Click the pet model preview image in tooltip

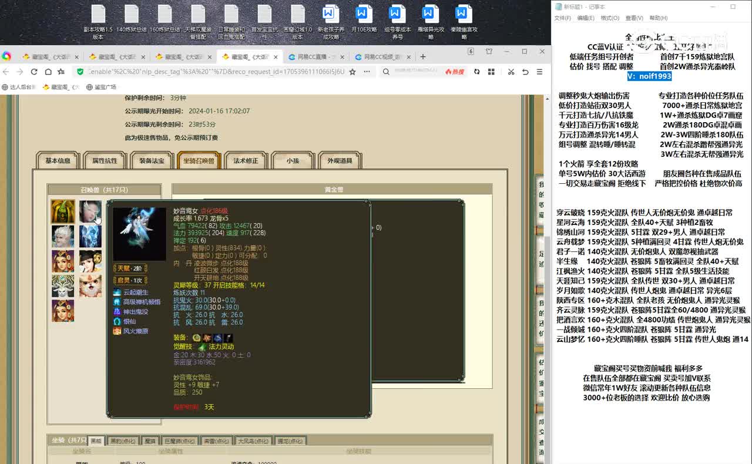tap(139, 233)
